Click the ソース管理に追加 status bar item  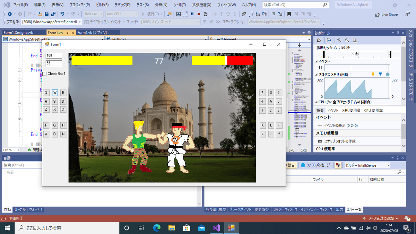pos(381,219)
